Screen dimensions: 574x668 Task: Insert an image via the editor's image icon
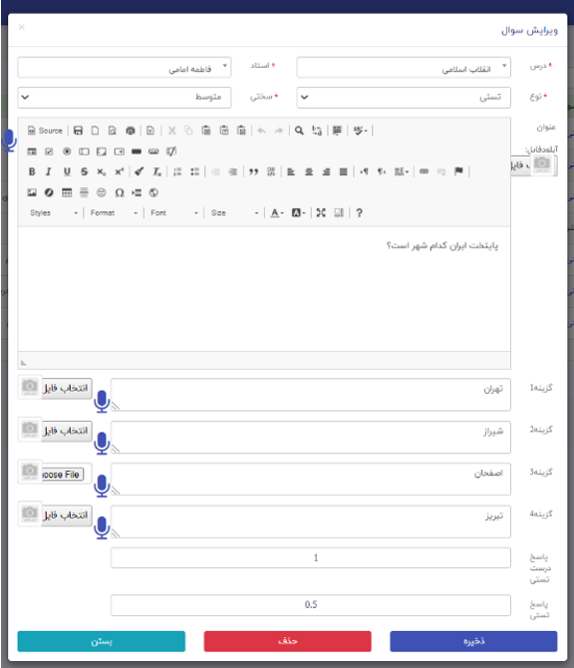(32, 192)
